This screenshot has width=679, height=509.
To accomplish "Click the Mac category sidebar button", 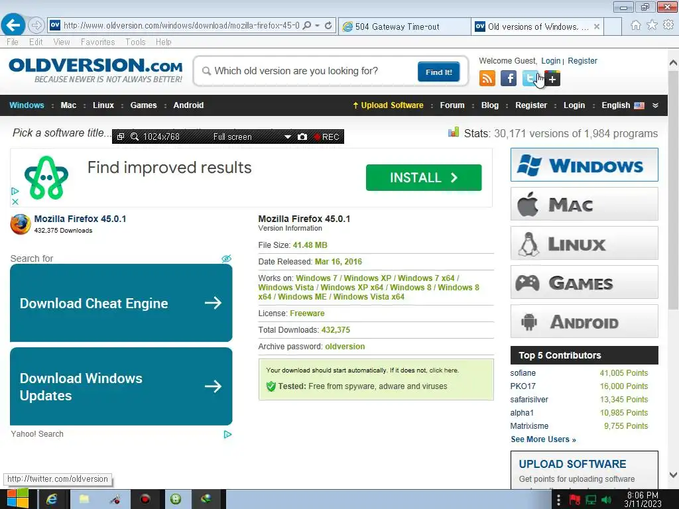I will (x=584, y=204).
